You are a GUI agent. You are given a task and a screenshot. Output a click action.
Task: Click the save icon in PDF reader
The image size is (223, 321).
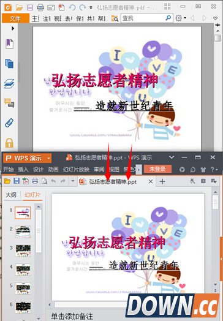click(x=30, y=7)
